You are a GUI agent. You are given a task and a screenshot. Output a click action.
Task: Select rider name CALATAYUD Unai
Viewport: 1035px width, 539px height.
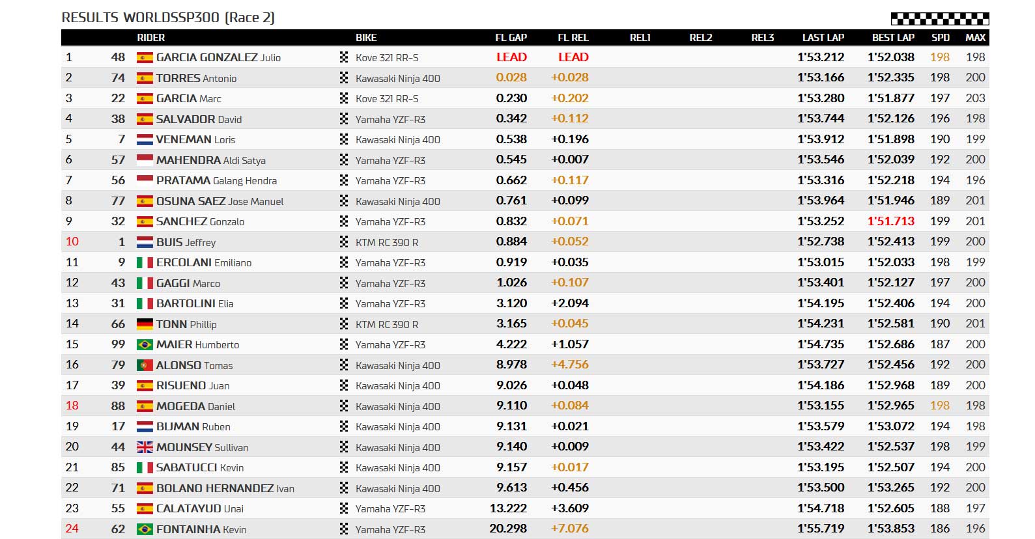pos(200,508)
